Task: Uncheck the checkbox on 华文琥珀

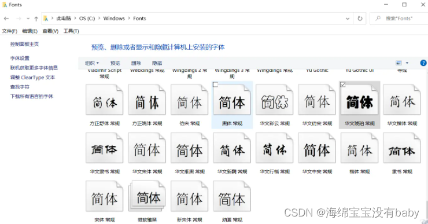Action: [x=343, y=85]
